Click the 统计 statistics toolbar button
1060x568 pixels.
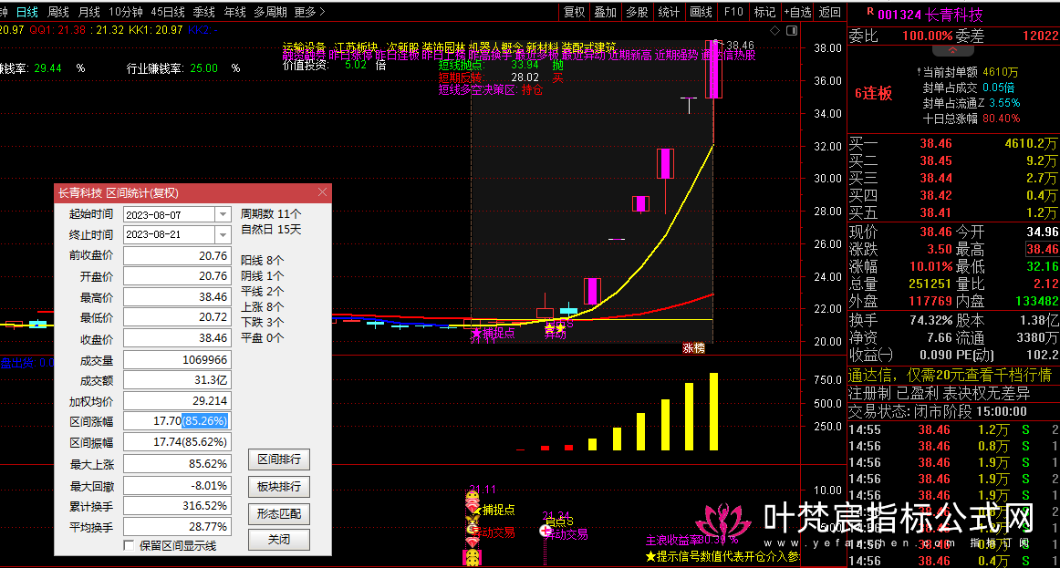(669, 12)
